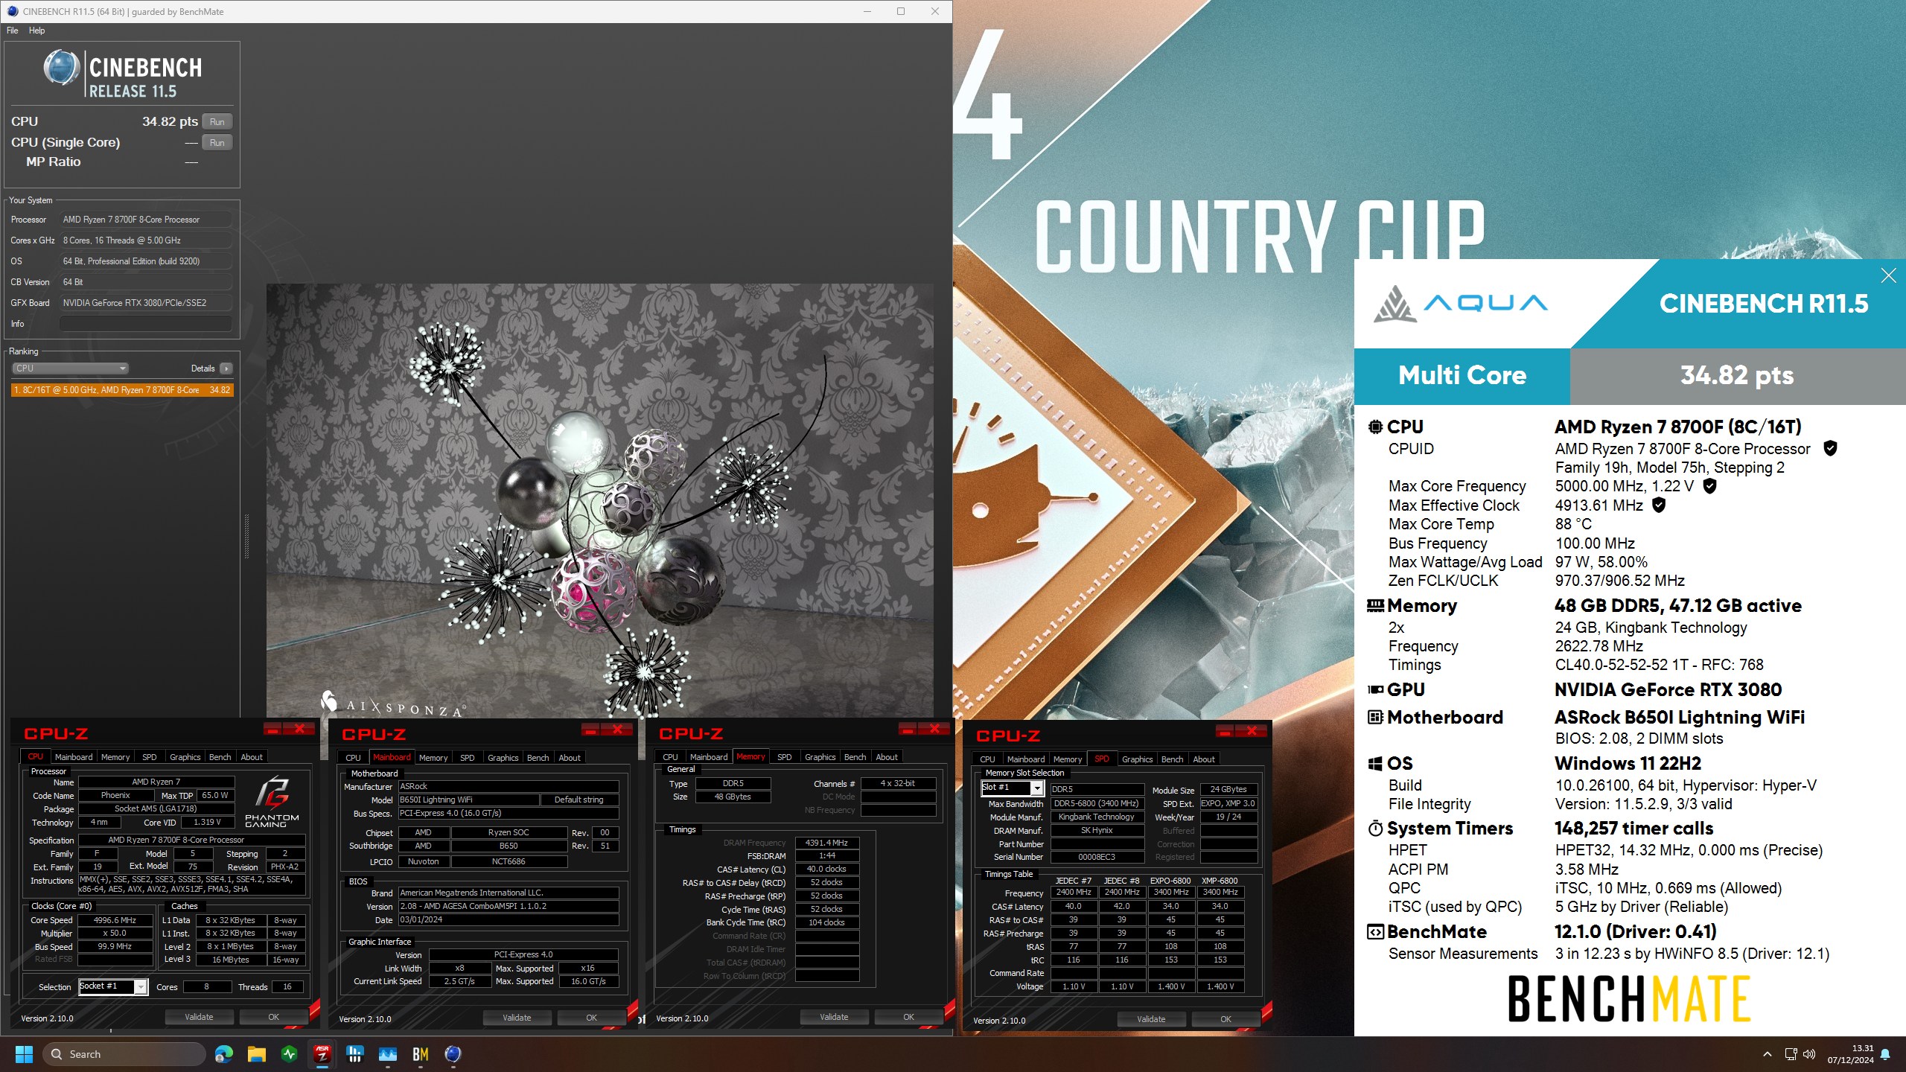This screenshot has width=1906, height=1072.
Task: Open Memory tab in CPU-Z window showing SPD
Action: (x=1068, y=759)
